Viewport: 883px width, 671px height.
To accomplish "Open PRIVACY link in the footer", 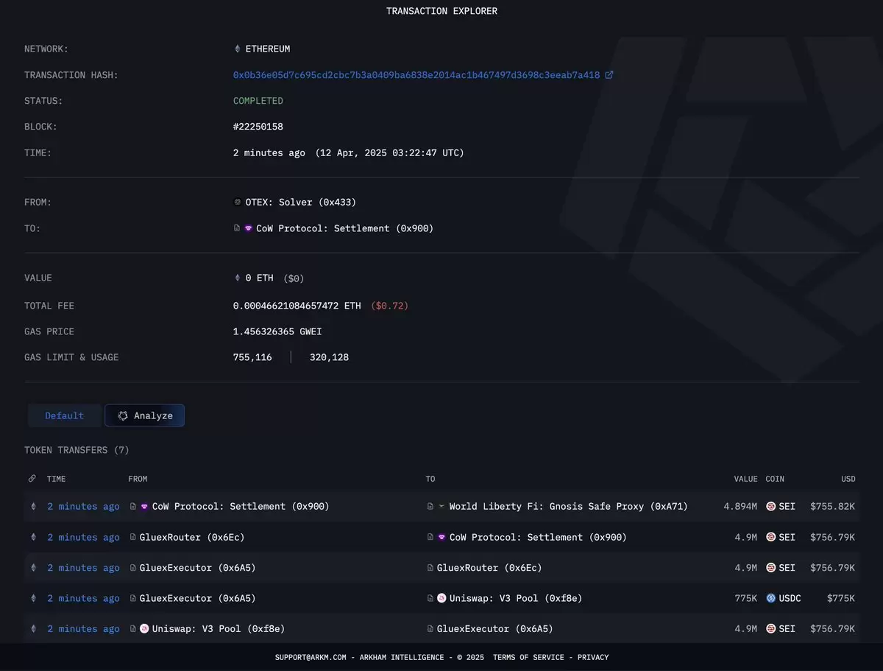I will [593, 657].
